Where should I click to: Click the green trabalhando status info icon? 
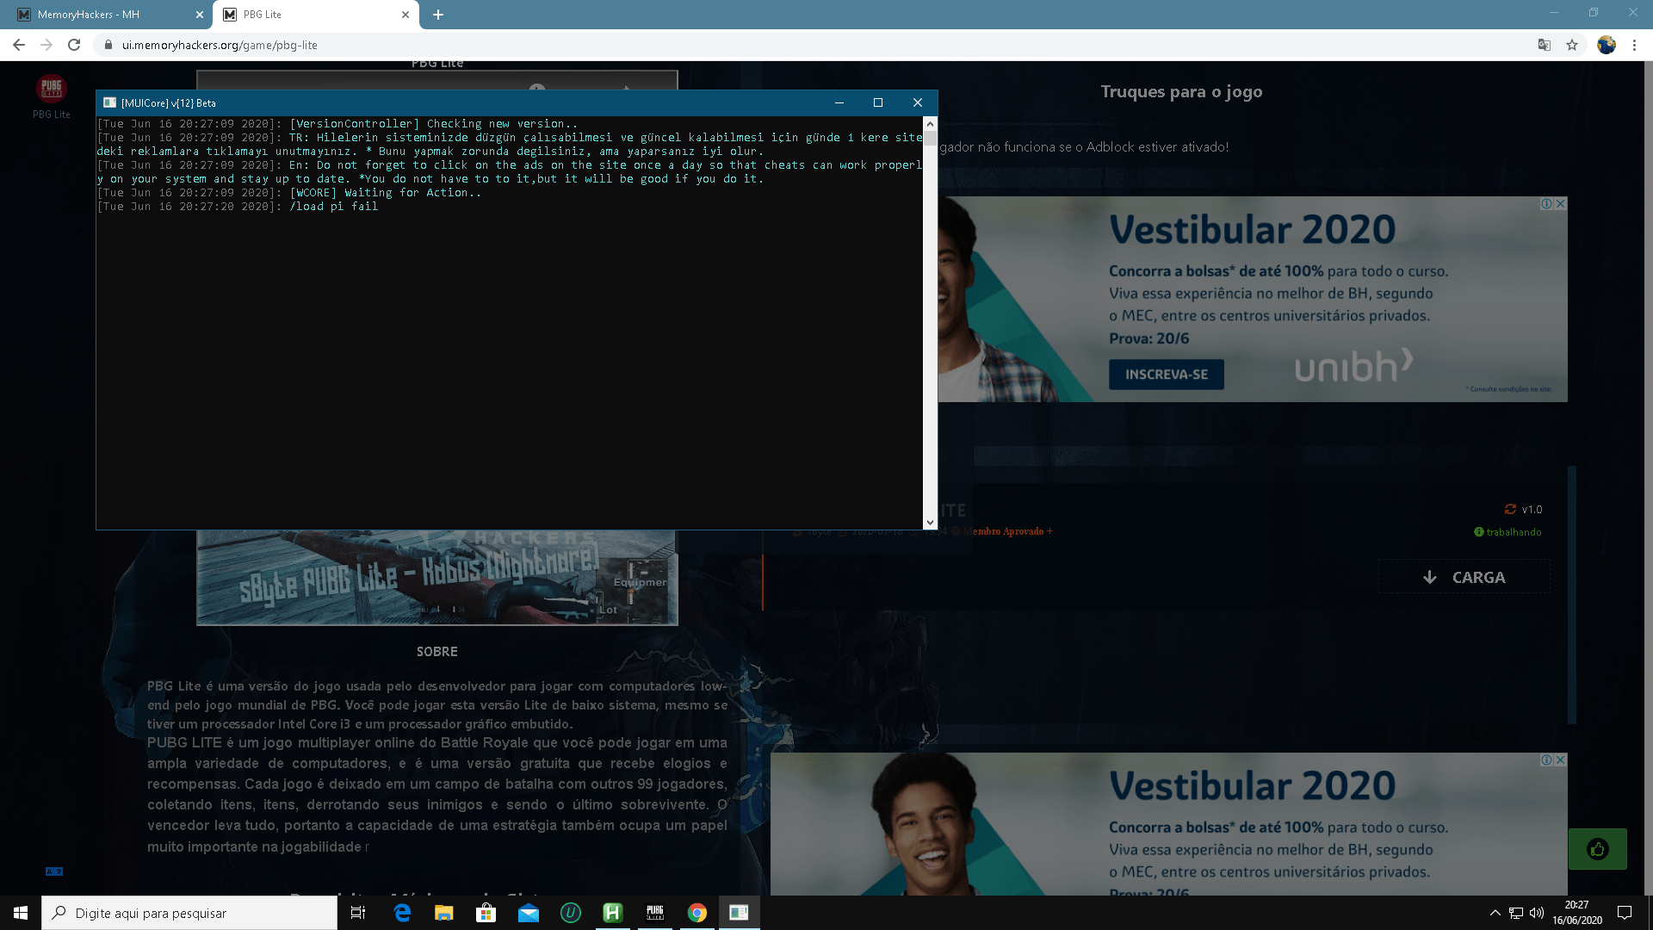(1479, 532)
